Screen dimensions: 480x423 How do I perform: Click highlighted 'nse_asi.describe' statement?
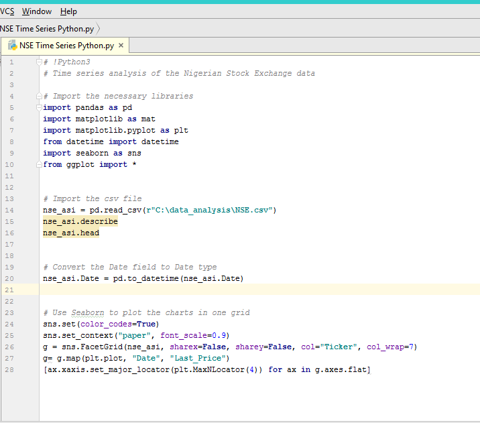(80, 222)
